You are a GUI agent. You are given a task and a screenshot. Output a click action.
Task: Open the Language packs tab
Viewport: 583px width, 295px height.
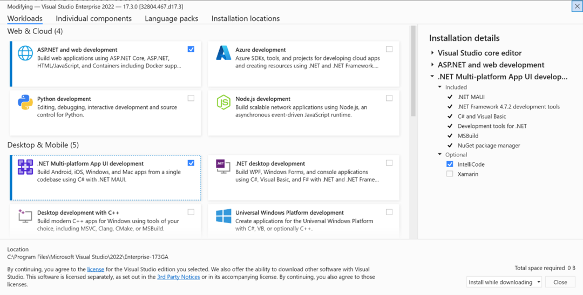tap(172, 18)
